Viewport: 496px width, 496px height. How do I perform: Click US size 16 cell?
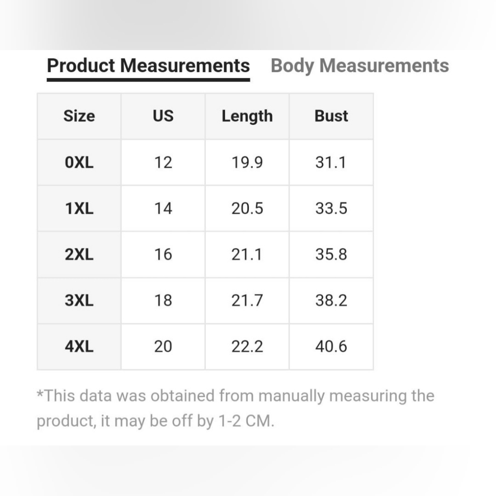163,254
